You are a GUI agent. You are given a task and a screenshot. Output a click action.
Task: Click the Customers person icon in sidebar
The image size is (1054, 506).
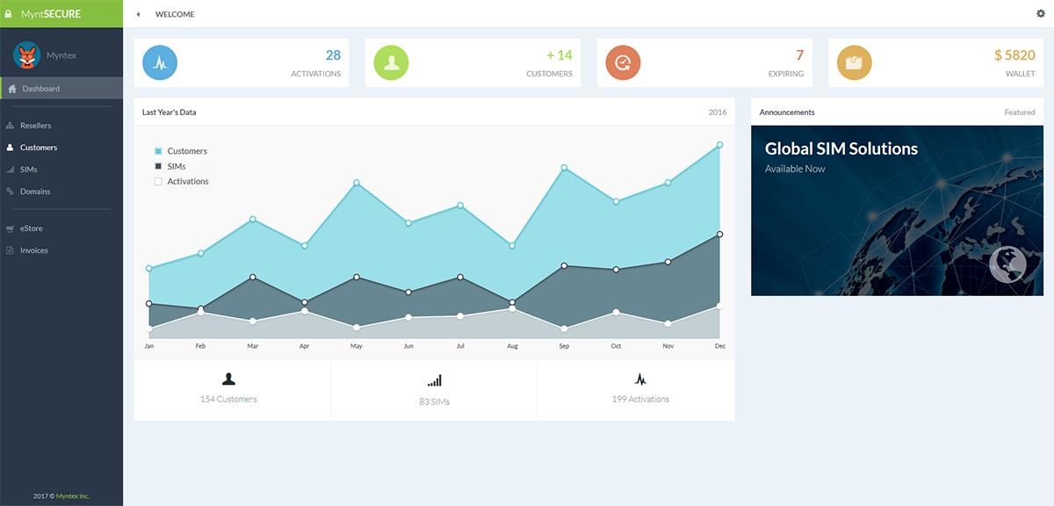pos(11,148)
